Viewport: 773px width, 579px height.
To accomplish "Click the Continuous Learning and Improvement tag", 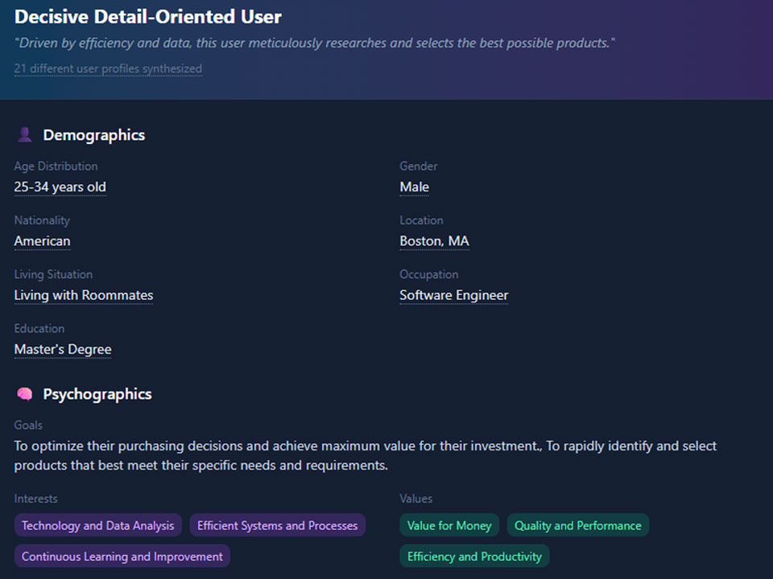I will (122, 556).
